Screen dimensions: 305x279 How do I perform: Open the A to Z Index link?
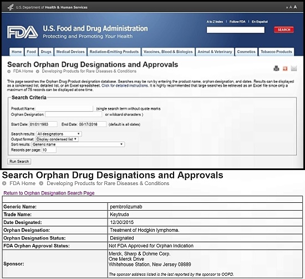[x=215, y=22]
